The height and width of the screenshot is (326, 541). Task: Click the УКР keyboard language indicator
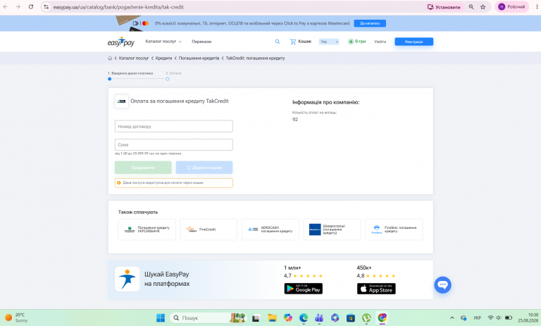[x=477, y=318]
